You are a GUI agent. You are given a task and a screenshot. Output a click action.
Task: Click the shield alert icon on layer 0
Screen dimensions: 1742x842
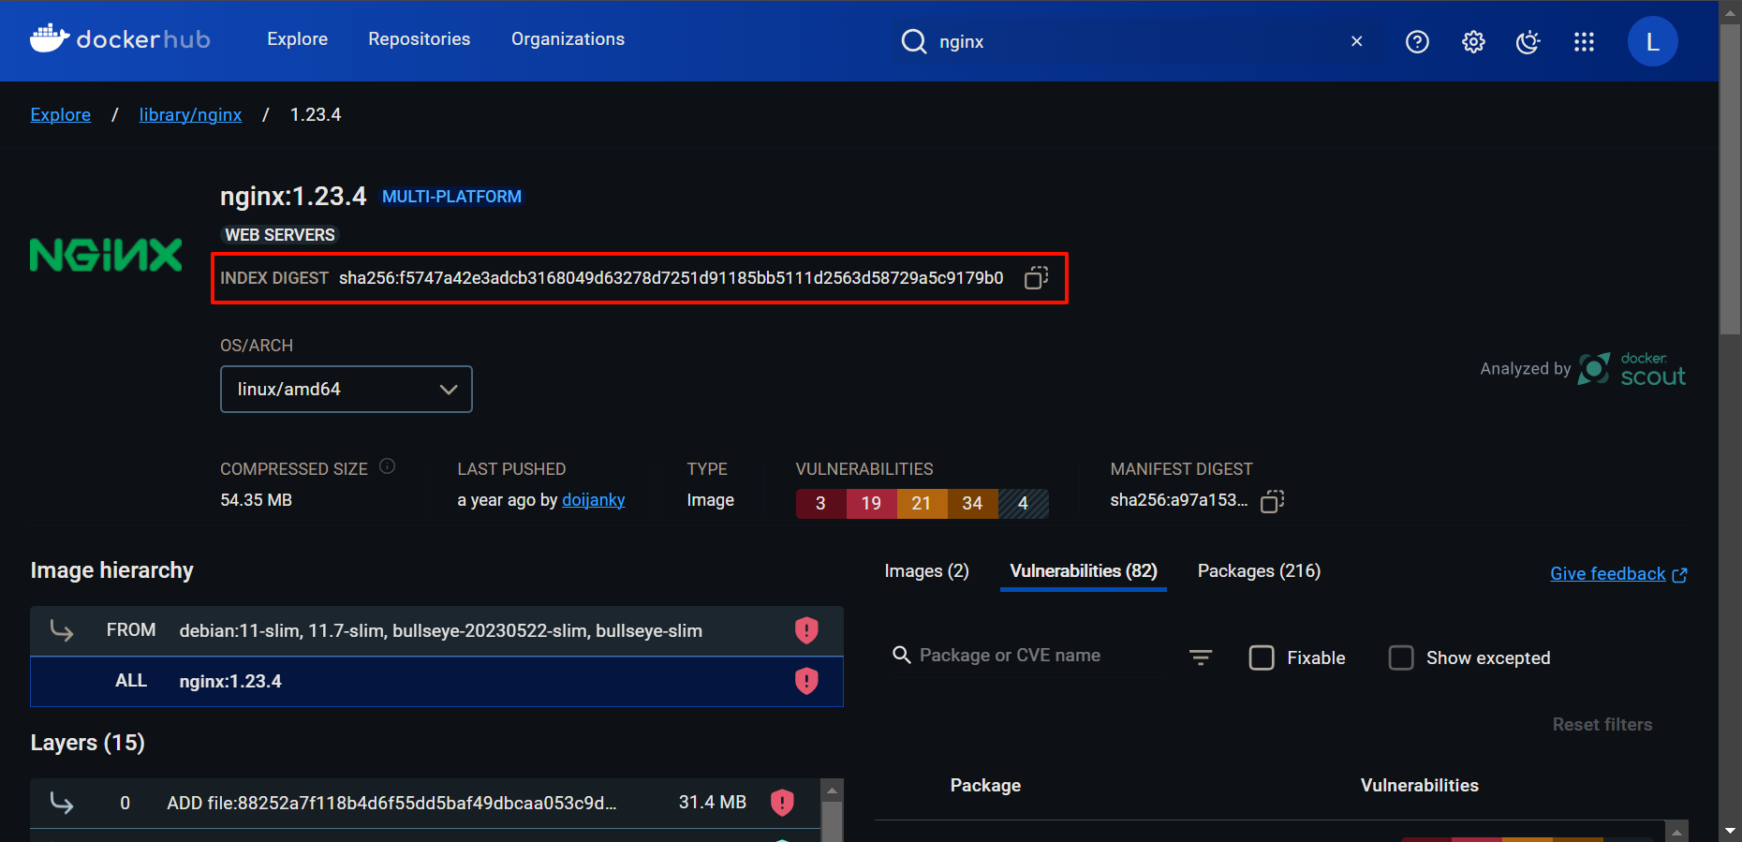click(x=782, y=803)
